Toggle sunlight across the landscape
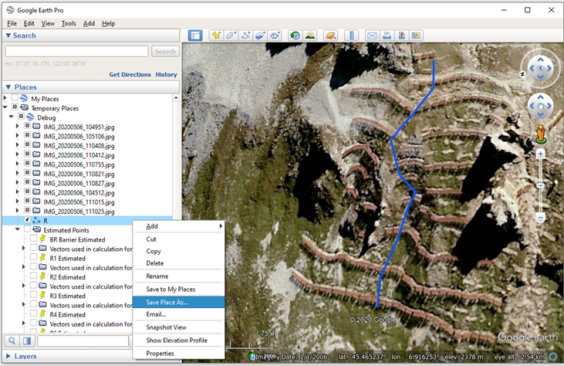This screenshot has height=366, width=564. point(309,36)
